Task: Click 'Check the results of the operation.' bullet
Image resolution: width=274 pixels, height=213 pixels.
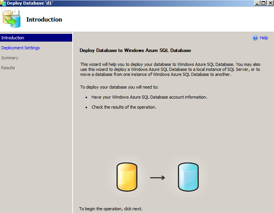Action: [124, 107]
